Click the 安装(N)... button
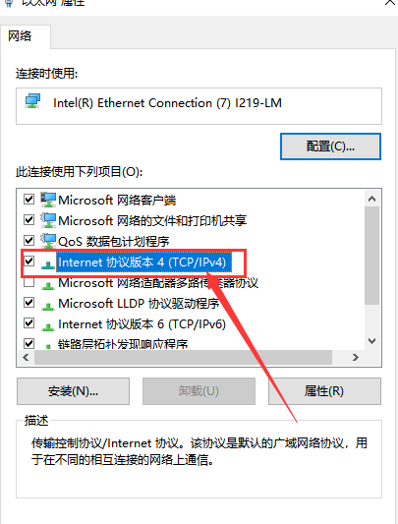The width and height of the screenshot is (398, 524). click(73, 391)
